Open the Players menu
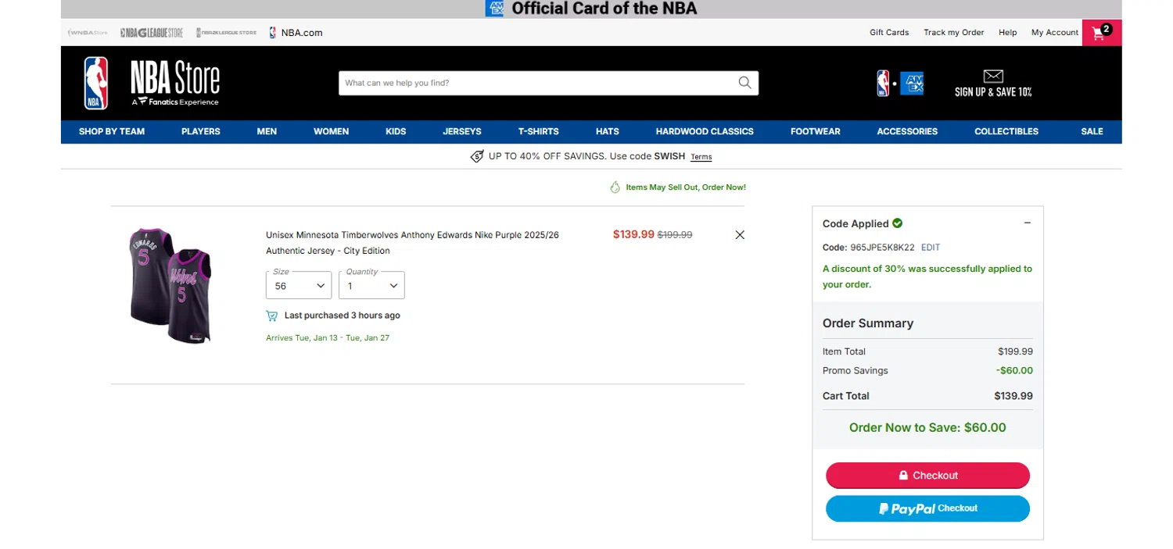Image resolution: width=1173 pixels, height=549 pixels. (x=201, y=131)
